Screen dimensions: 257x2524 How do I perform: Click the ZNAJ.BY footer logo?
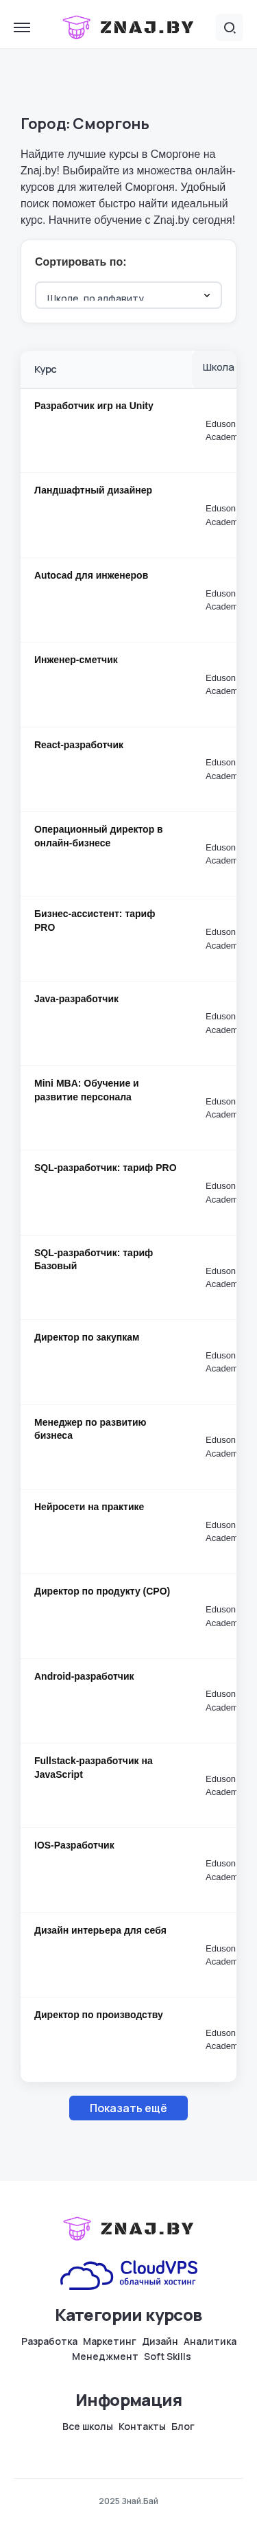[128, 2228]
